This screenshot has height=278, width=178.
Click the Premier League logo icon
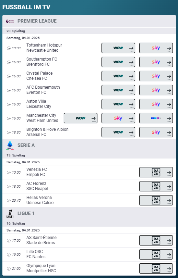(10, 21)
